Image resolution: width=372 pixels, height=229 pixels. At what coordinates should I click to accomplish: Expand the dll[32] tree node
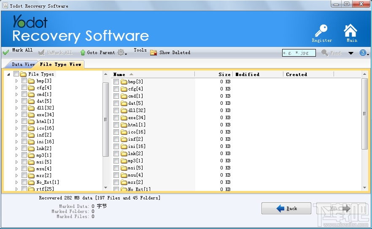pos(16,108)
